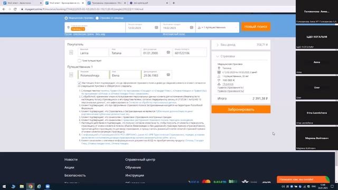Screen dimensions: 338x190
Task: Reload the current page
Action: click(15, 9)
